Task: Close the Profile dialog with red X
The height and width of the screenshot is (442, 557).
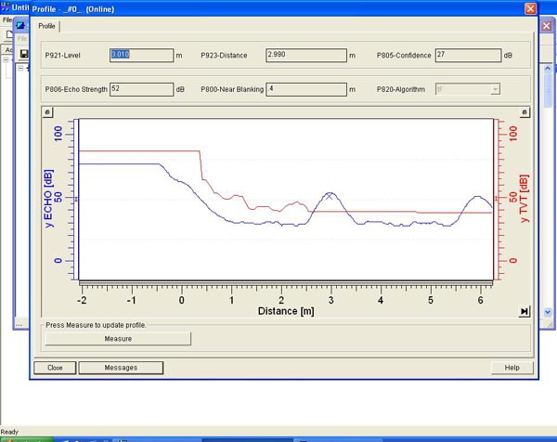Action: point(530,8)
